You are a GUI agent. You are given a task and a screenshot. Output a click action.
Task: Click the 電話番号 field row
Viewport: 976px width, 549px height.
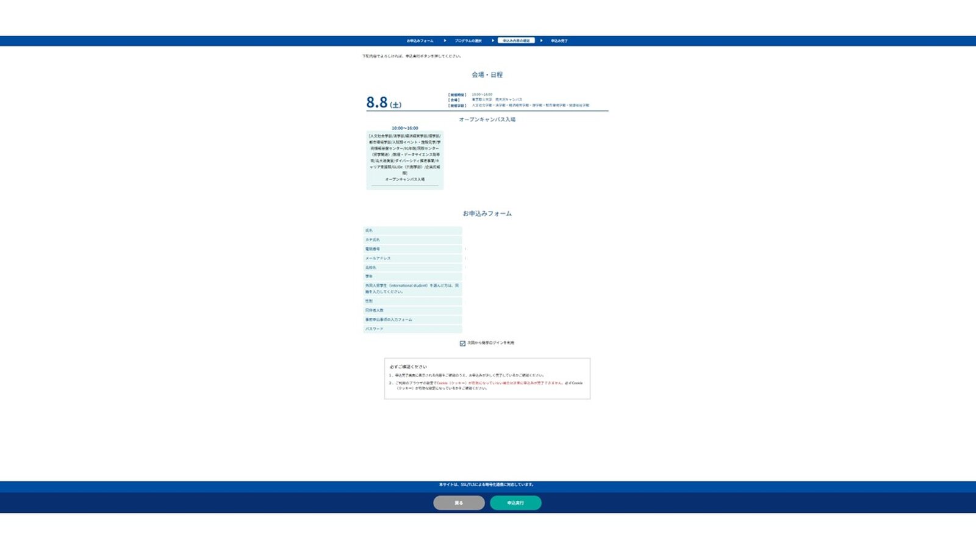(x=412, y=249)
